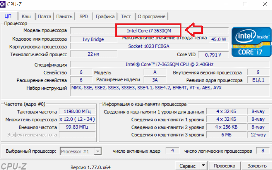Click the 4 x 256 КБ L2 cache value
This screenshot has height=170, width=272.
coord(226,127)
